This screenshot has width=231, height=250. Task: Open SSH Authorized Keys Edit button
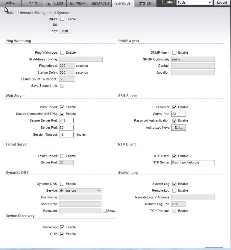pyautogui.click(x=178, y=128)
